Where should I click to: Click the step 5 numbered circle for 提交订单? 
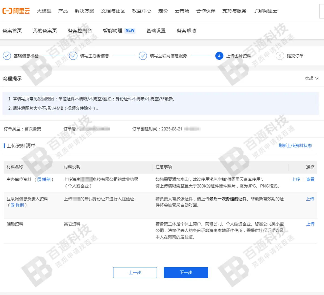(x=280, y=56)
